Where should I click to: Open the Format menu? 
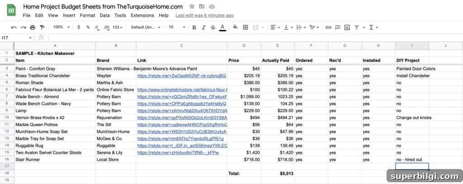point(87,15)
